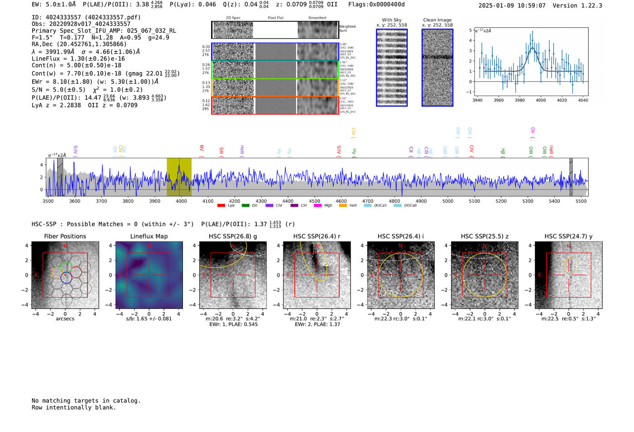634x432 pixels.
Task: Click the EW: 5.0±1.0Å header value
Action: 54,5
